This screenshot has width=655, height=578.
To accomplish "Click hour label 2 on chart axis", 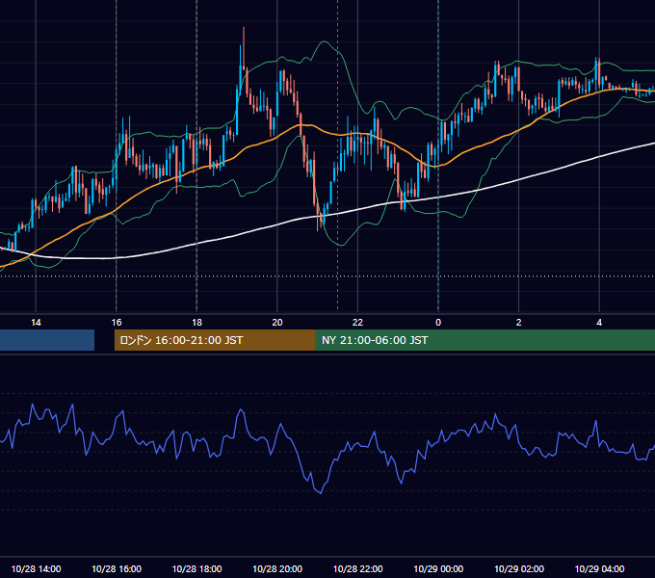I will [x=519, y=323].
